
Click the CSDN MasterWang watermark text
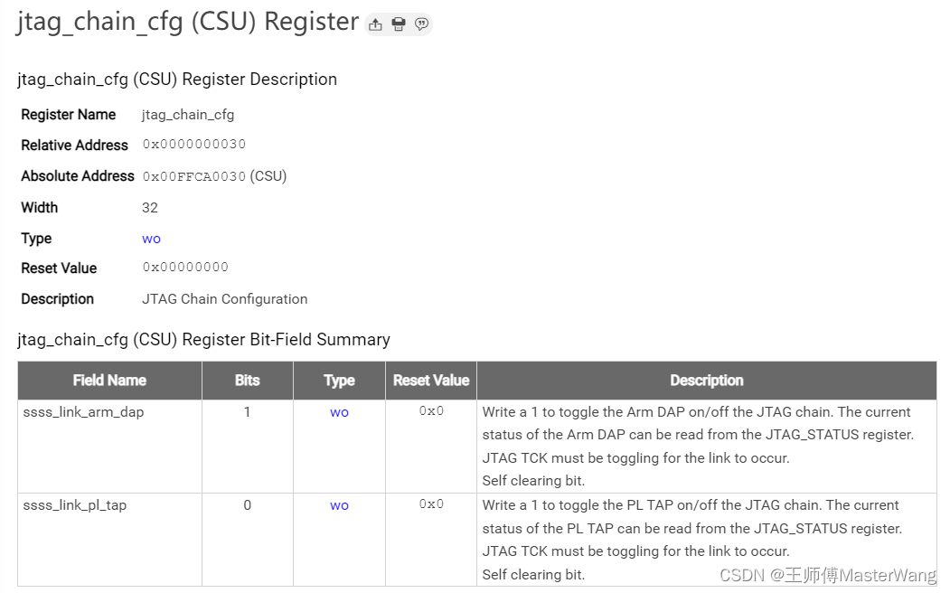(827, 574)
